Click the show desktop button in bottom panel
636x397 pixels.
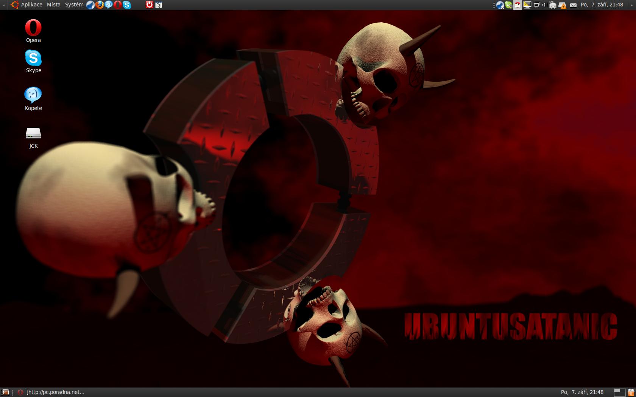pos(5,392)
